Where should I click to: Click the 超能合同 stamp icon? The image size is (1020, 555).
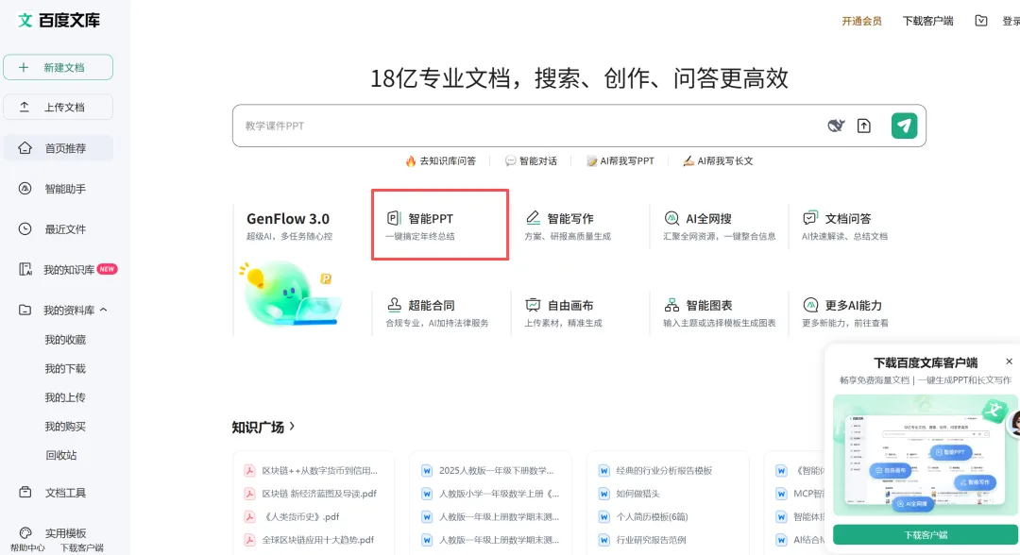(394, 304)
